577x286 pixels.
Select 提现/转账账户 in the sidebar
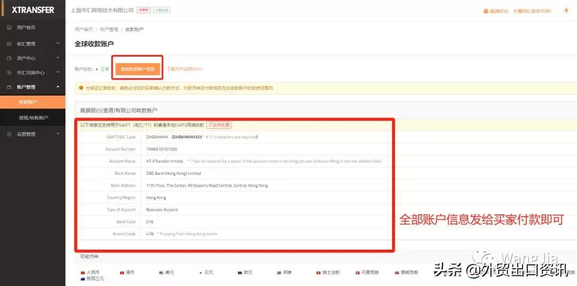33,118
